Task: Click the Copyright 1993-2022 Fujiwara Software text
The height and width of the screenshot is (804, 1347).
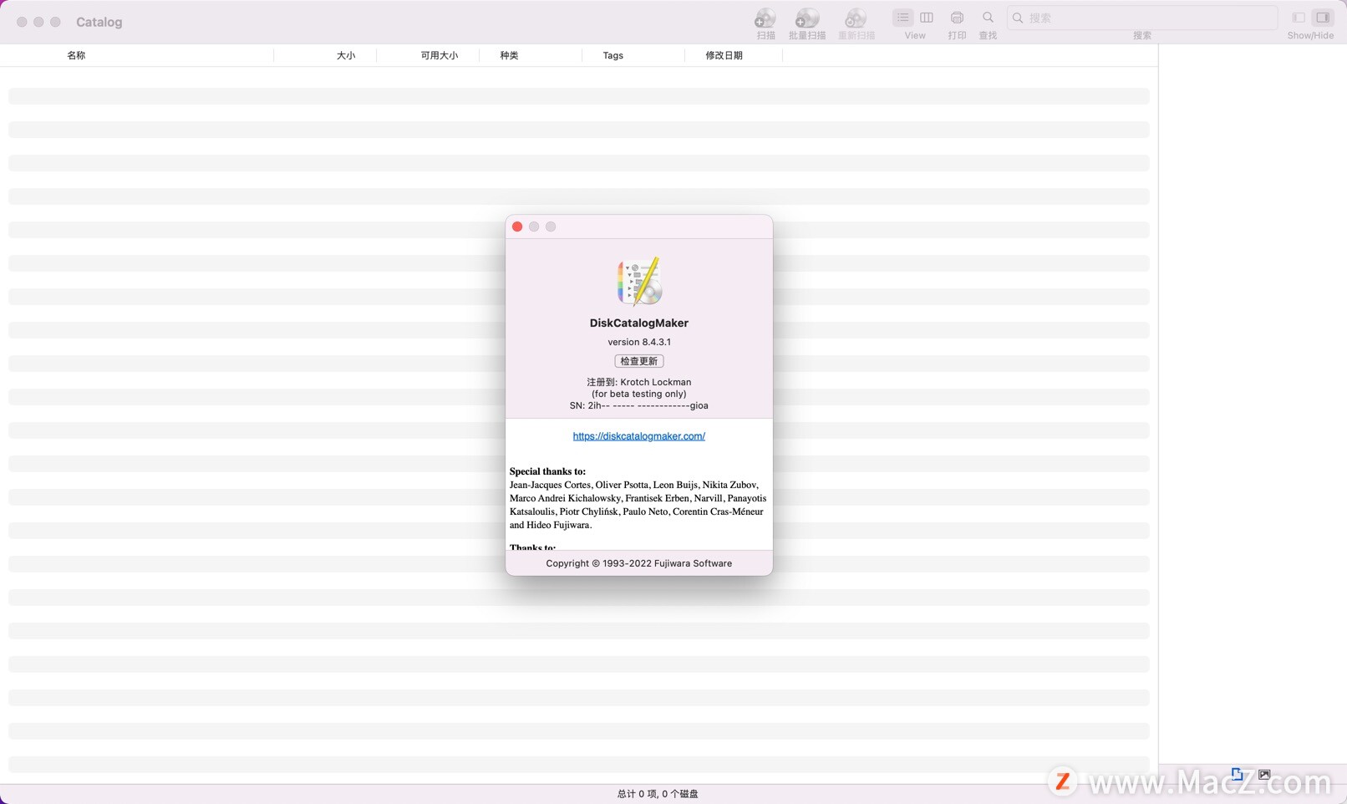Action: pyautogui.click(x=639, y=563)
